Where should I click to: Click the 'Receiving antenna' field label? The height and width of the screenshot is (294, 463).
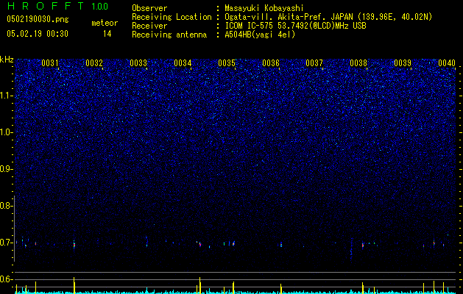pos(169,35)
